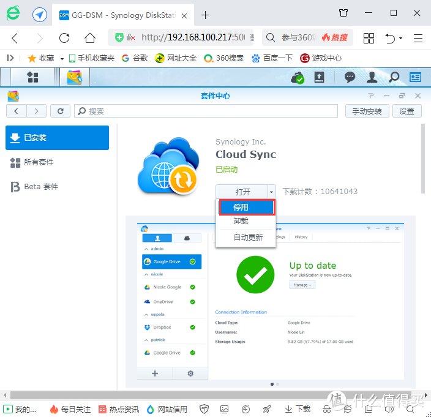
Task: Open 360搜索 bookmark
Action: pos(223,58)
